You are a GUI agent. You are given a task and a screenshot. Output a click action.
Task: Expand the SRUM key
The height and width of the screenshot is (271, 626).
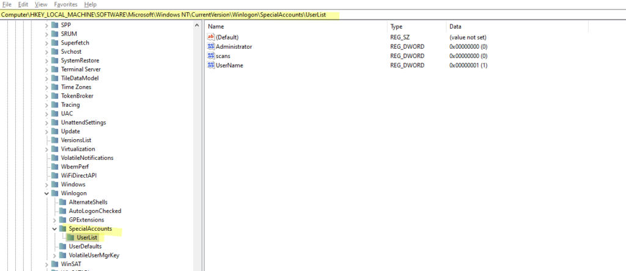pyautogui.click(x=46, y=34)
